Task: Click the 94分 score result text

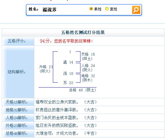Action: (x=67, y=41)
